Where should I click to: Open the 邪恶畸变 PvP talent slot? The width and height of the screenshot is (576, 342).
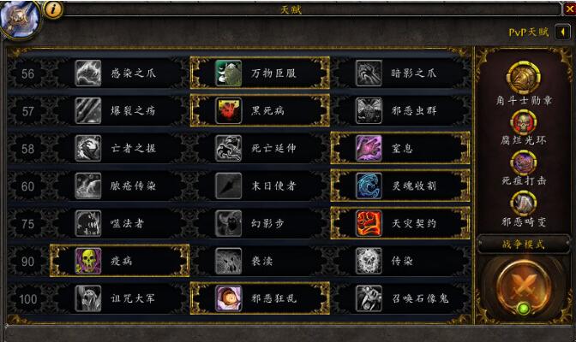(524, 203)
